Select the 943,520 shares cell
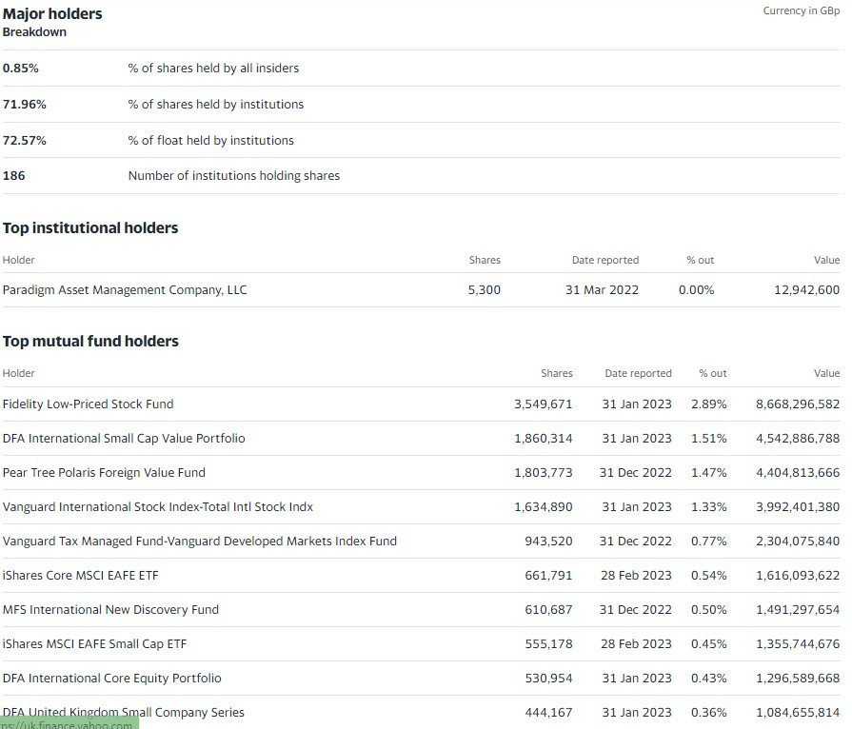This screenshot has width=852, height=729. pyautogui.click(x=548, y=542)
